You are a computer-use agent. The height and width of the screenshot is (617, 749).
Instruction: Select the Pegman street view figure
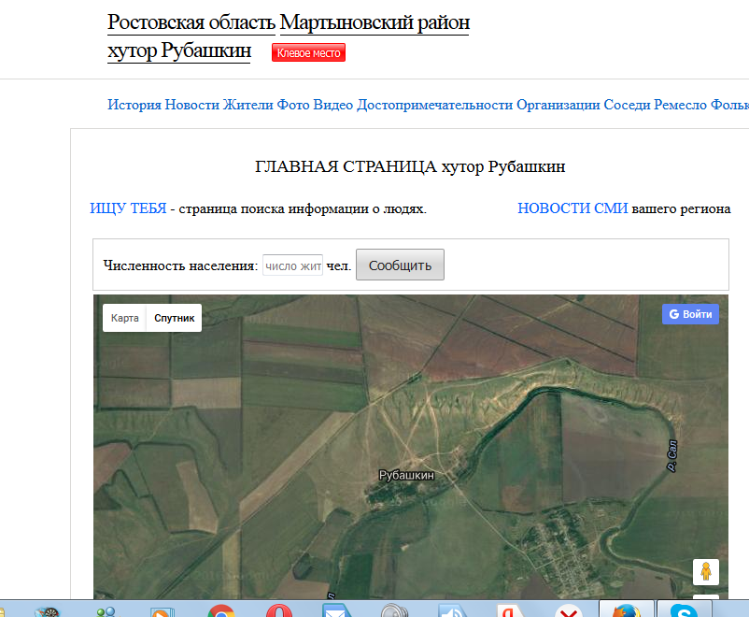(x=706, y=571)
